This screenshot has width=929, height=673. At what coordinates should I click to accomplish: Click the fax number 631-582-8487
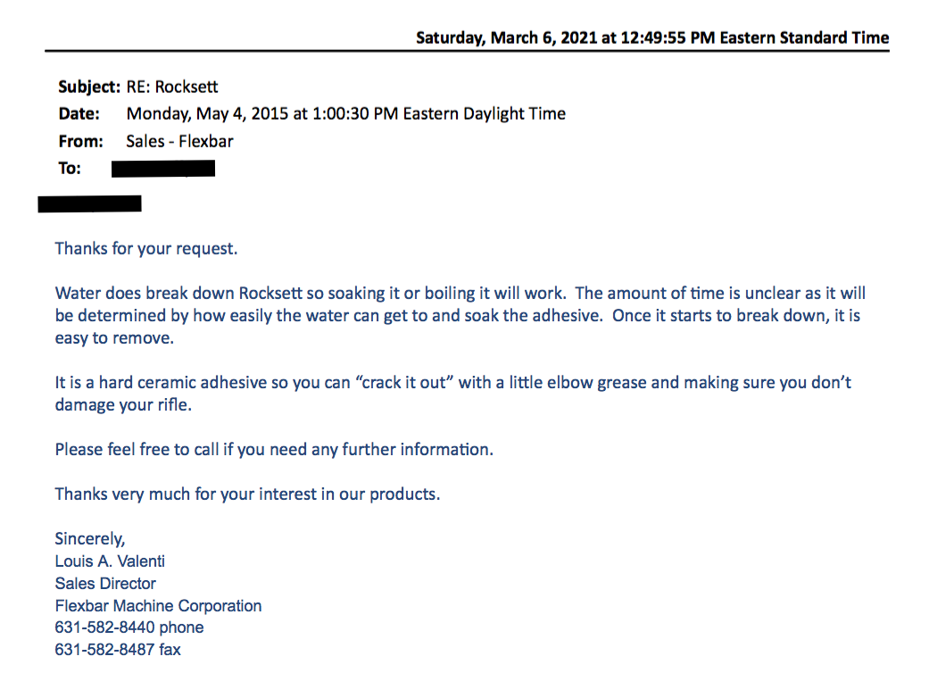(105, 650)
